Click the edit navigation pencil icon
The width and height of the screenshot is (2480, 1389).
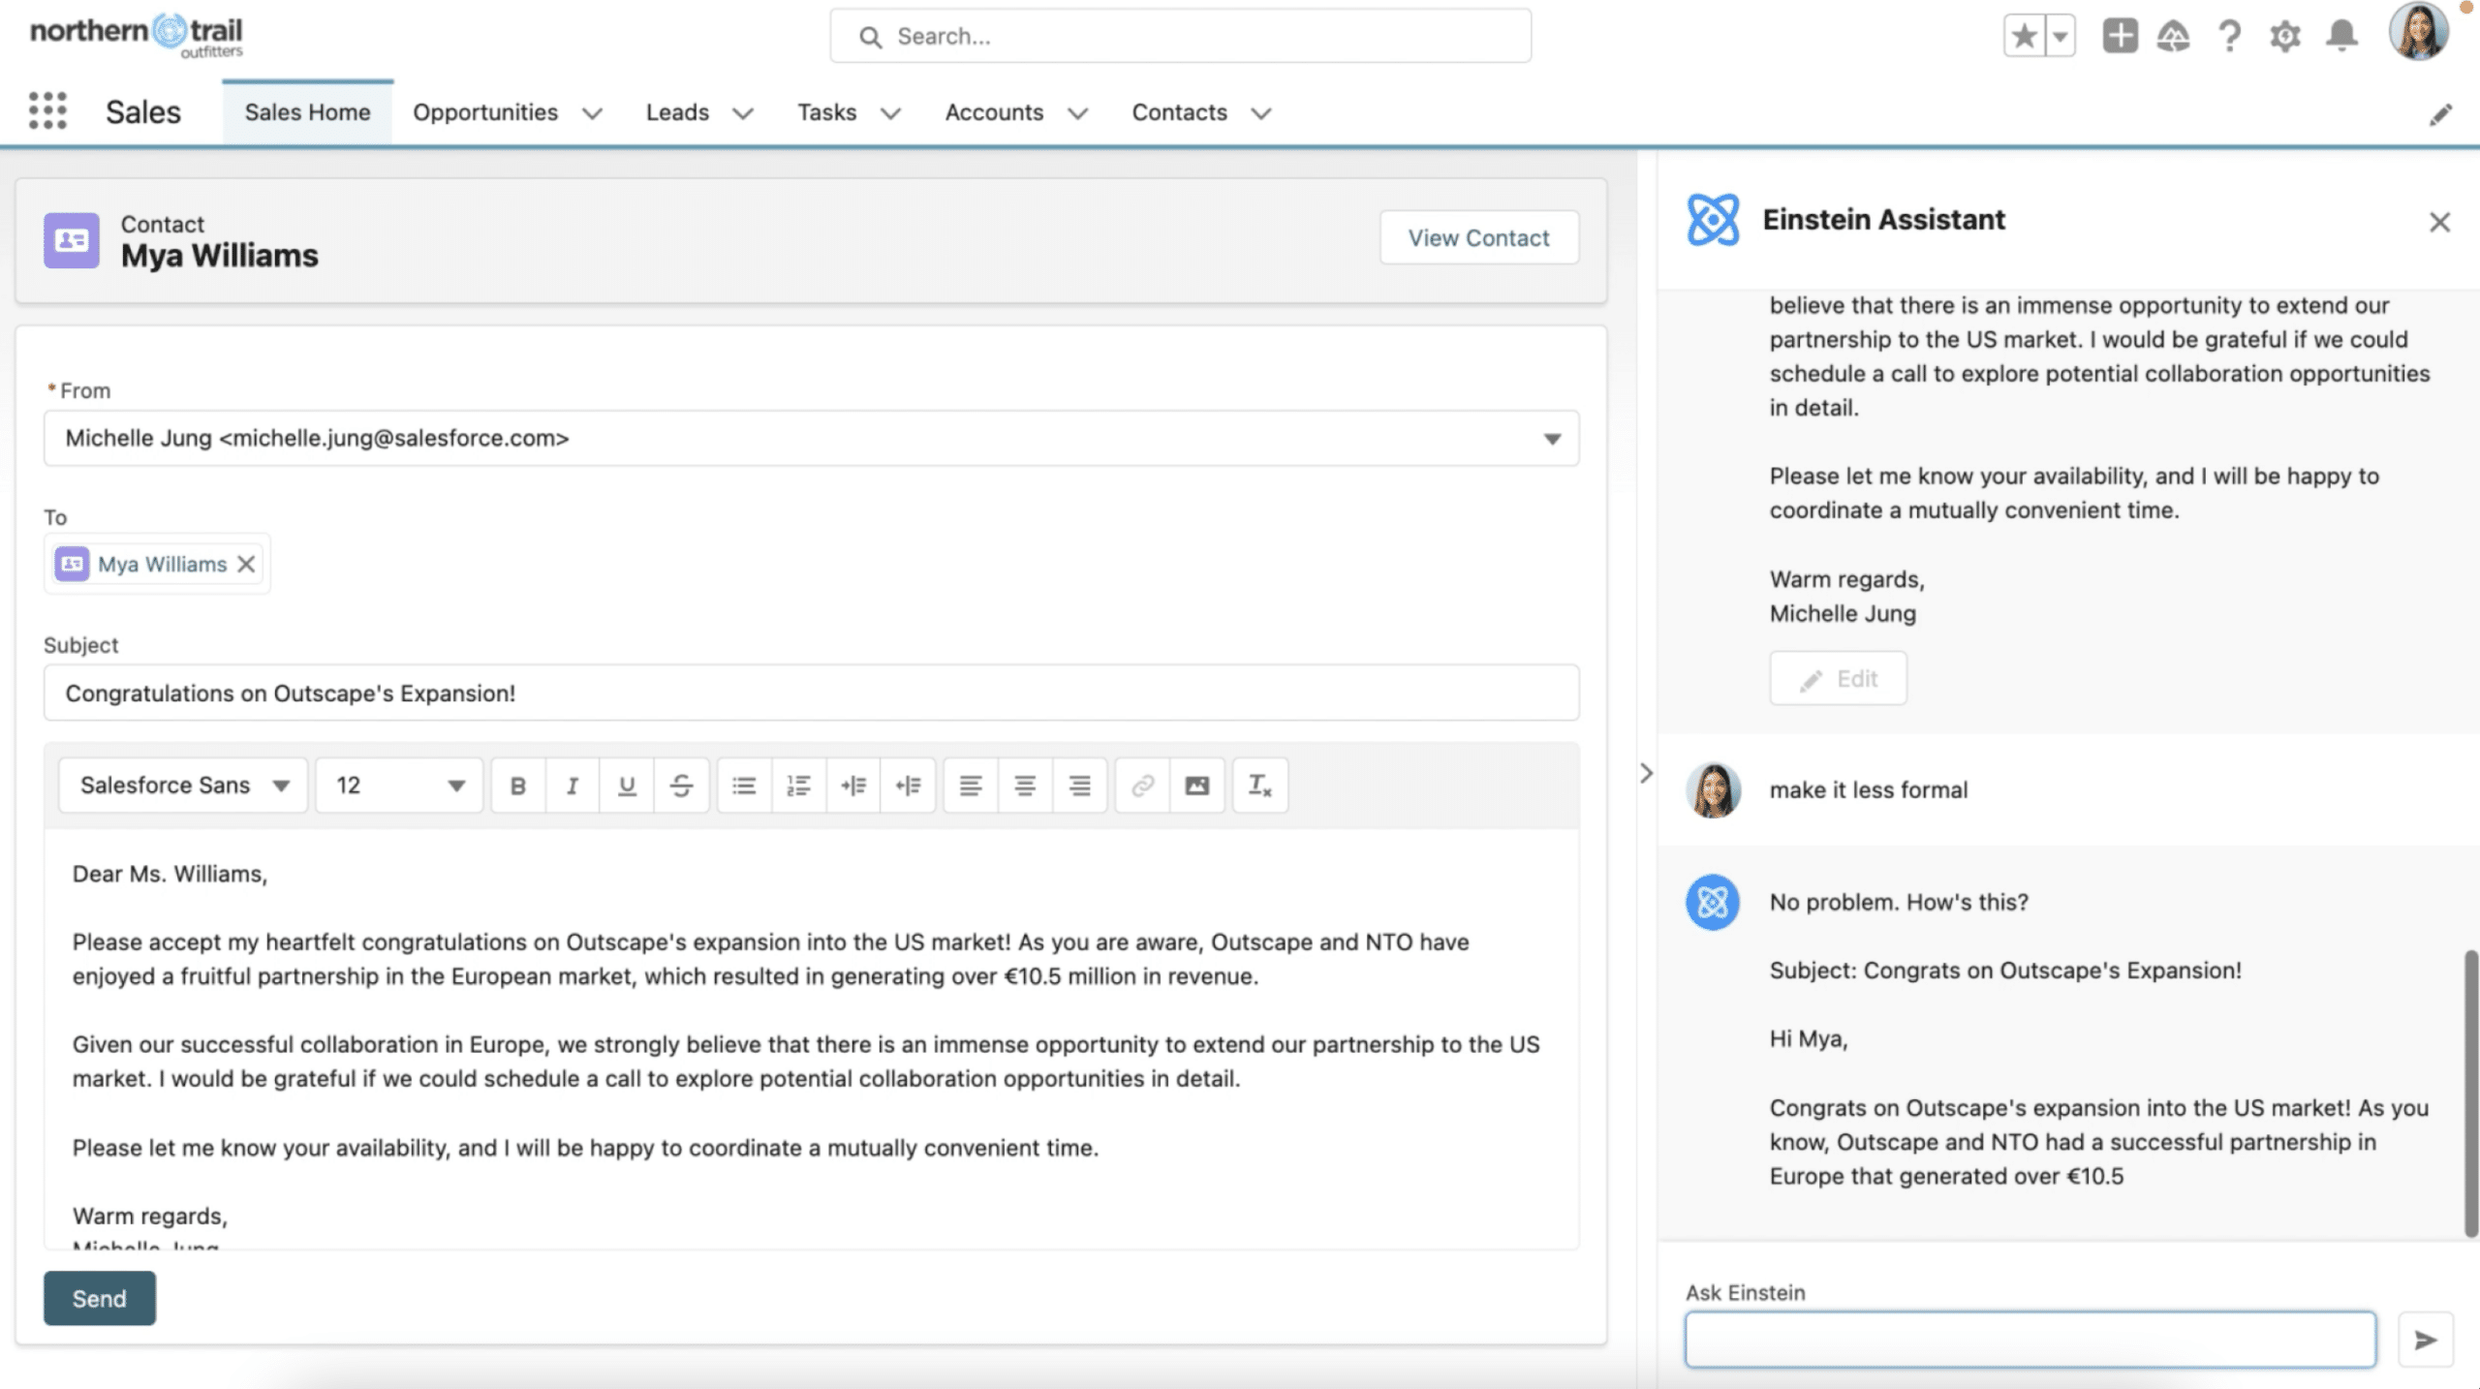tap(2441, 114)
